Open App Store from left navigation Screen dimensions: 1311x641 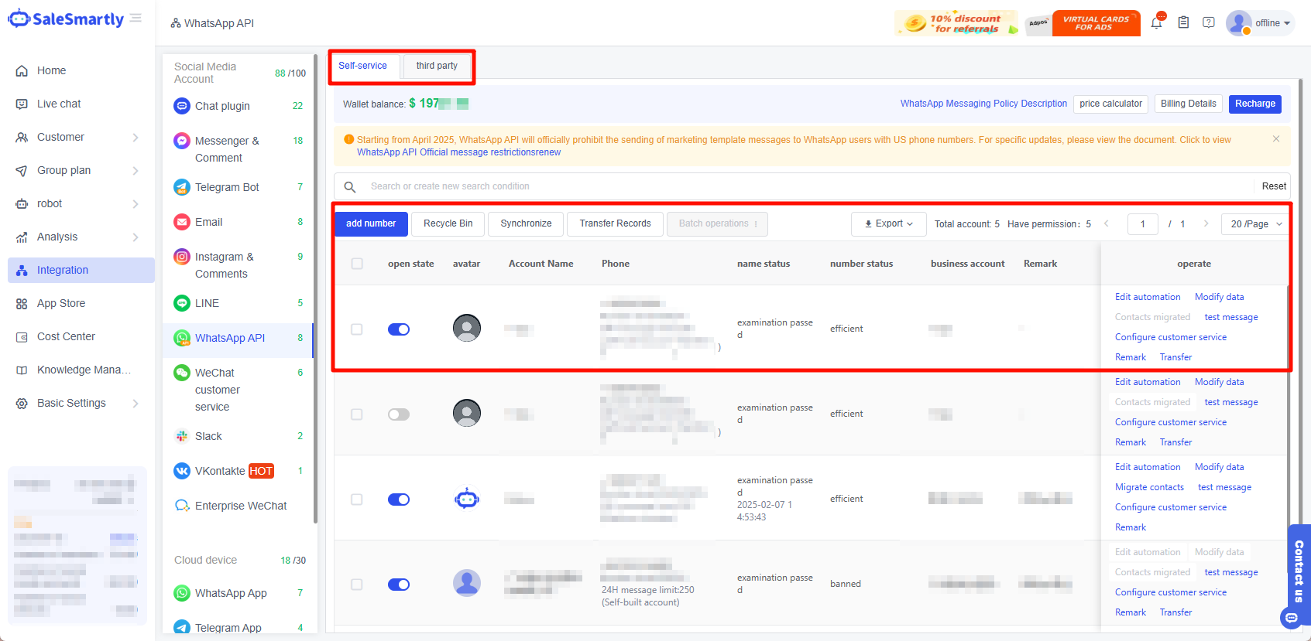tap(61, 303)
